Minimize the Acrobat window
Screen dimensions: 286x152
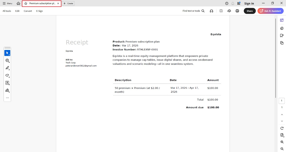(x=263, y=3)
